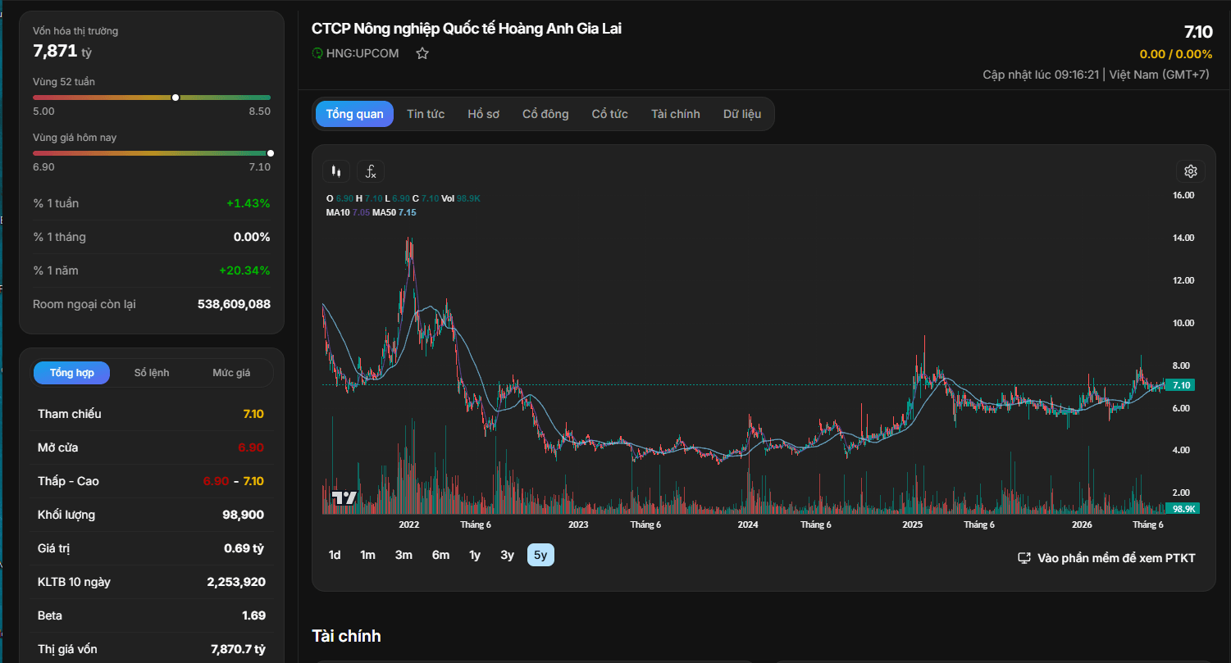Screen dimensions: 1231x663
Task: Choose the 6m chart range
Action: 441,555
